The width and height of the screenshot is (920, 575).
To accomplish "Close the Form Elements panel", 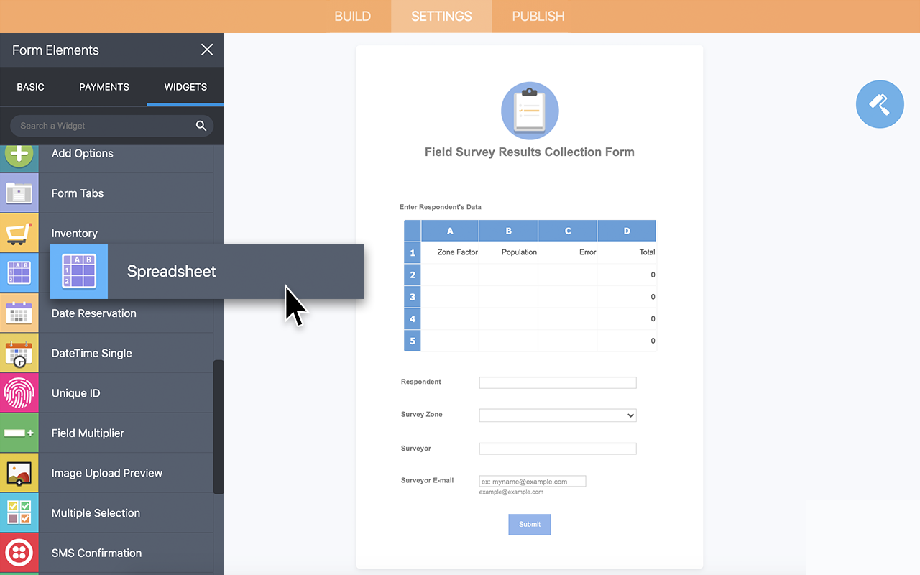I will pyautogui.click(x=207, y=50).
